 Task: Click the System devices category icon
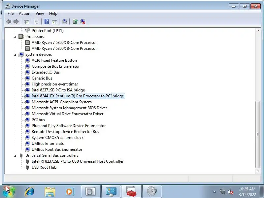point(21,54)
